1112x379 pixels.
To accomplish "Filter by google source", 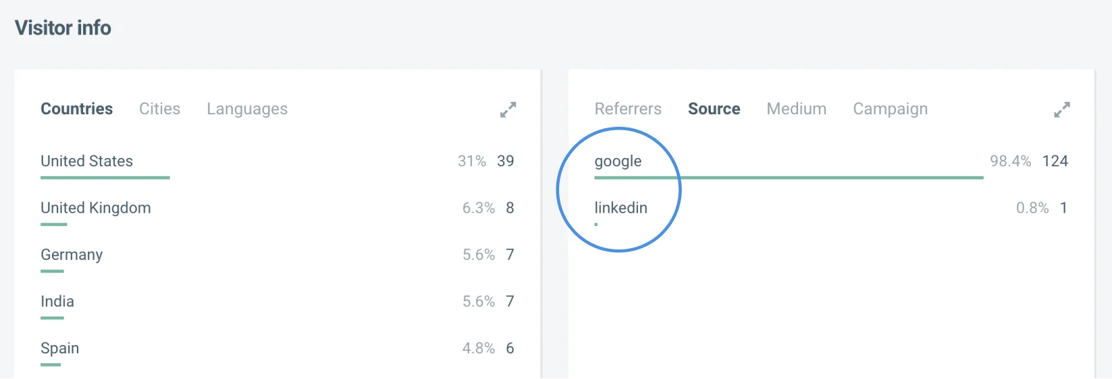I will 617,161.
